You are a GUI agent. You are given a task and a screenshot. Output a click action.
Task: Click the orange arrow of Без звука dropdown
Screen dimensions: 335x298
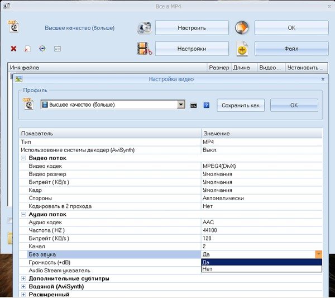pos(319,254)
